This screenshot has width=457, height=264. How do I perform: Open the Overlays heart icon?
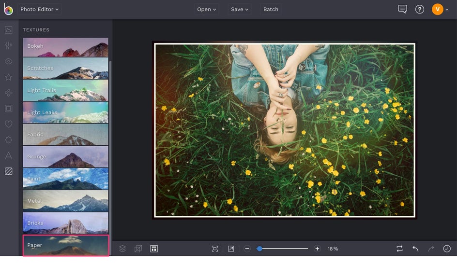[x=8, y=124]
